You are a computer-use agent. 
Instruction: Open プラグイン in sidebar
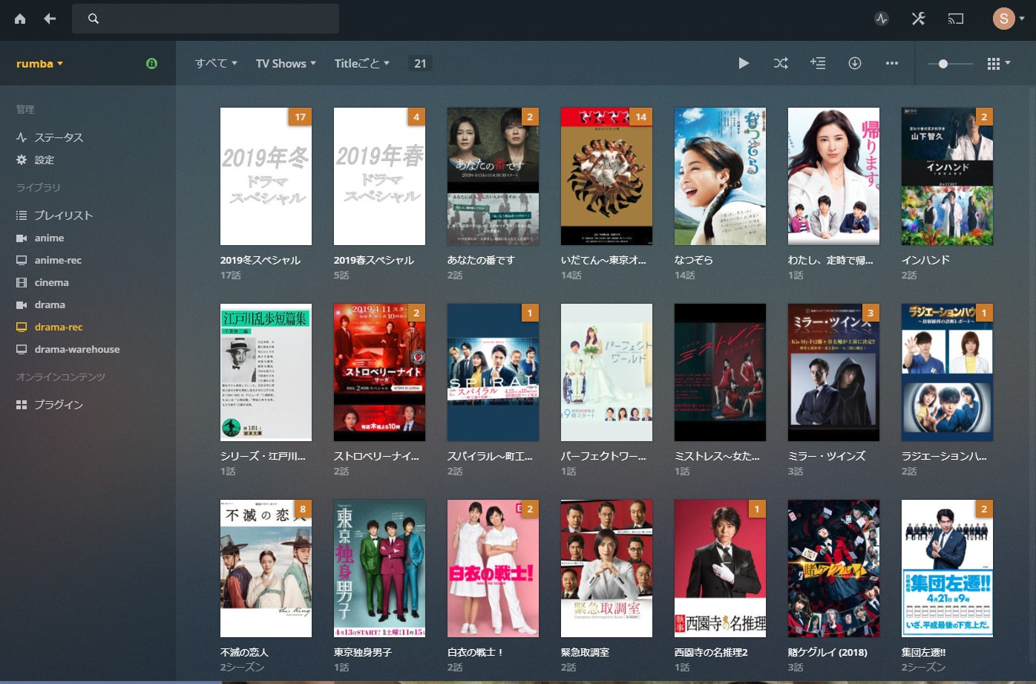[x=59, y=405]
